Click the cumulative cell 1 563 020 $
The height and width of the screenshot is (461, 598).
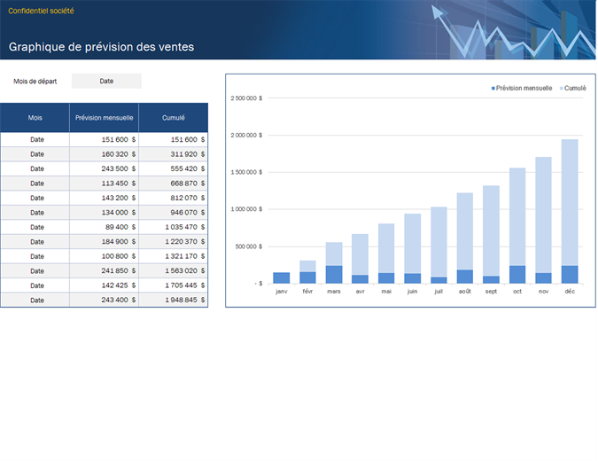(x=173, y=270)
